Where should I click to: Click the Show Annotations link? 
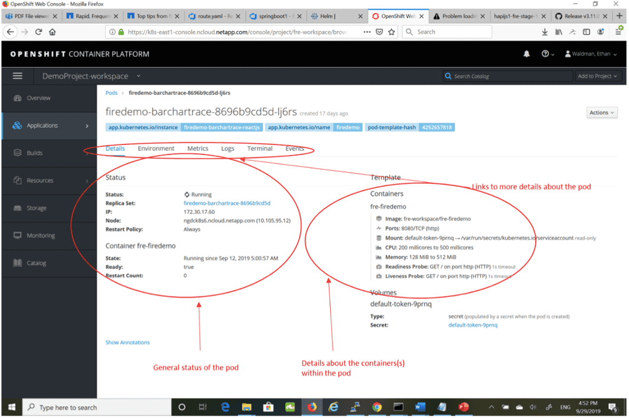(x=127, y=343)
